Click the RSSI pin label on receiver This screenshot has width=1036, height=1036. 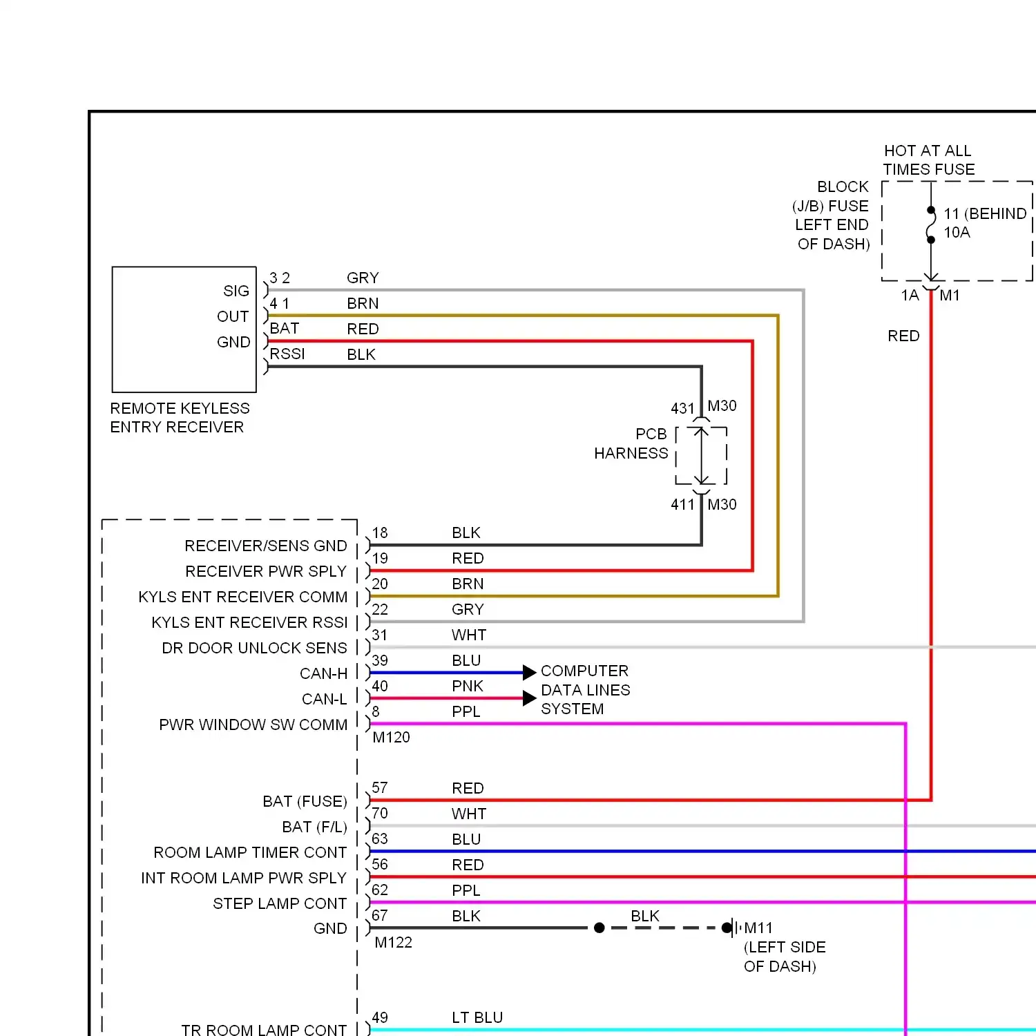coord(287,354)
